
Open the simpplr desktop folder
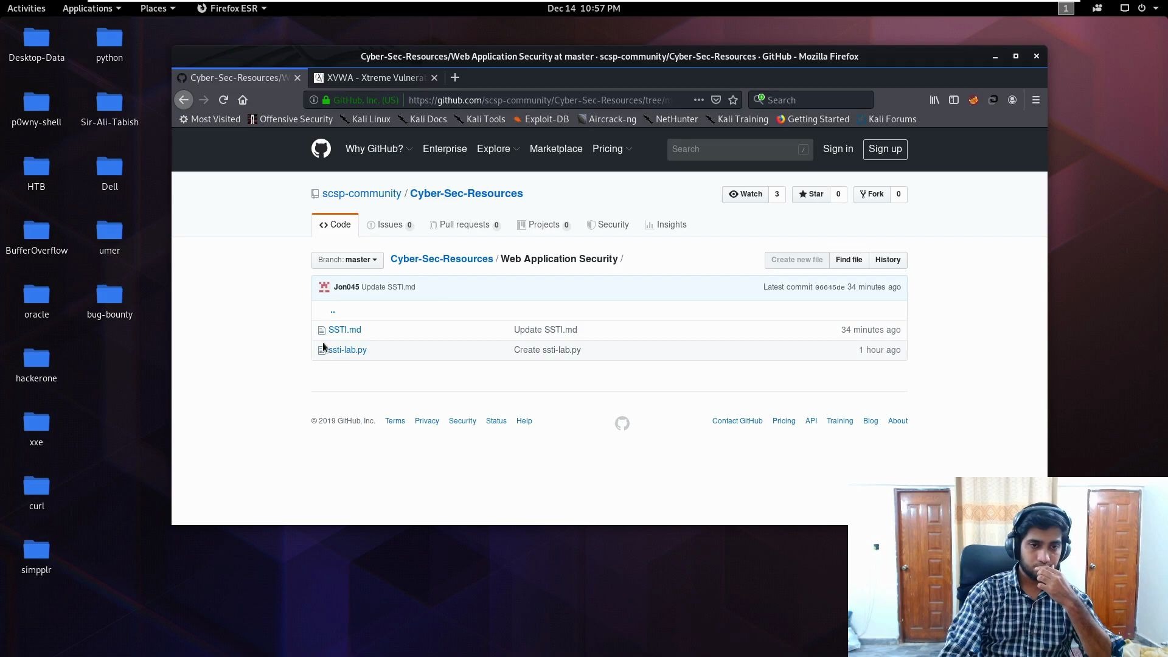coord(36,557)
